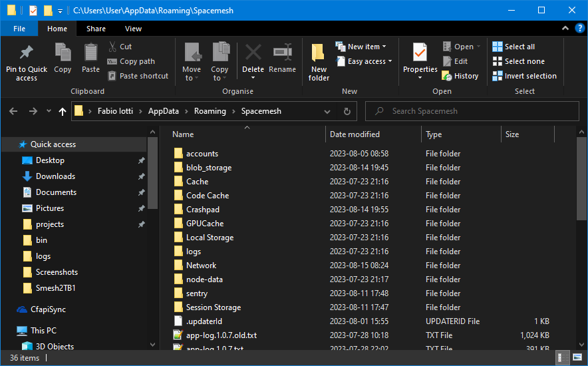
Task: Open Copy to dropdown
Action: [x=220, y=62]
